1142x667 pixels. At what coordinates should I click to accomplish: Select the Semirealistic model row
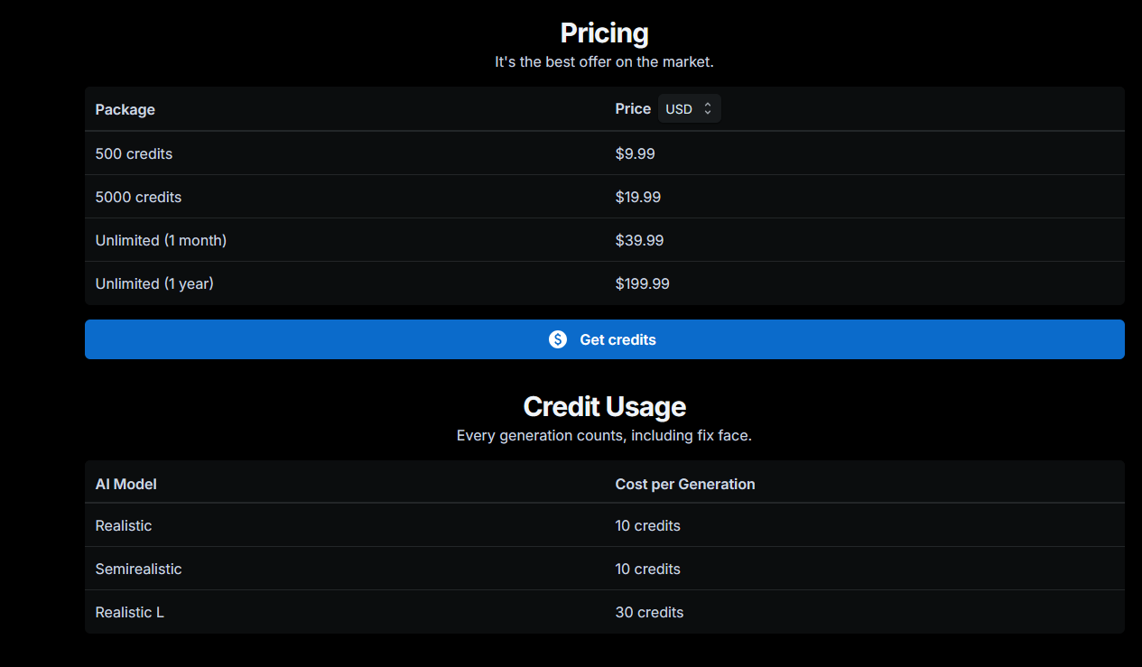click(138, 569)
